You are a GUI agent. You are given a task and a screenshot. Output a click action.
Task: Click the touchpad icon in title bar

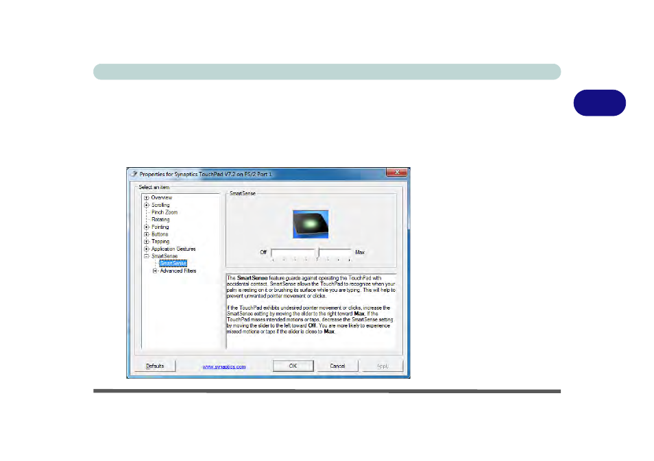click(134, 174)
